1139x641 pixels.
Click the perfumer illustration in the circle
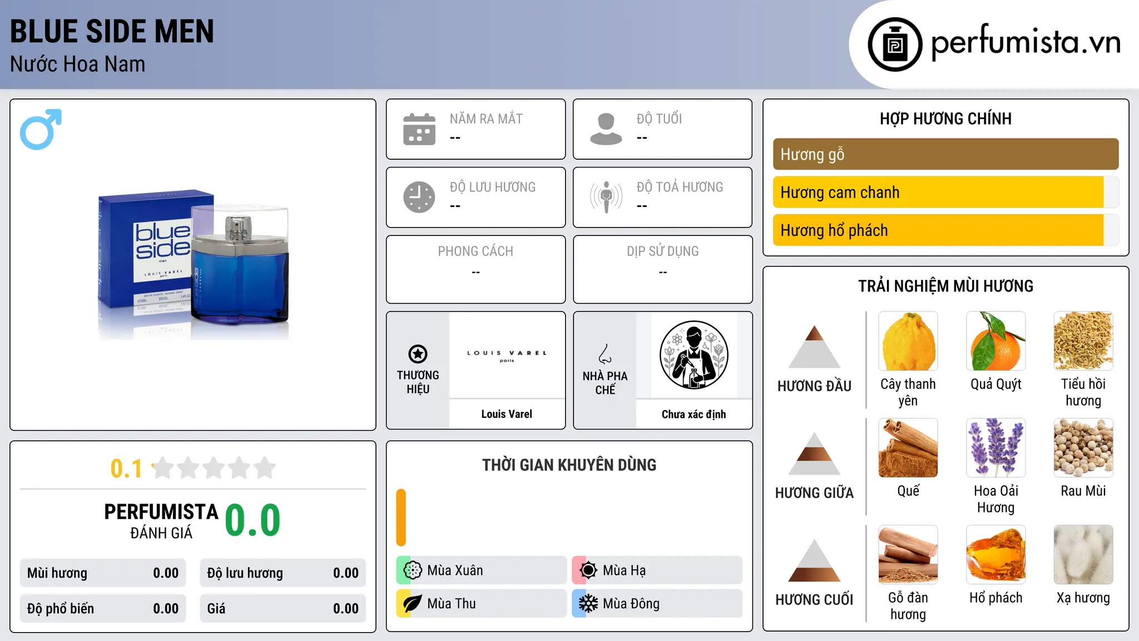(694, 355)
